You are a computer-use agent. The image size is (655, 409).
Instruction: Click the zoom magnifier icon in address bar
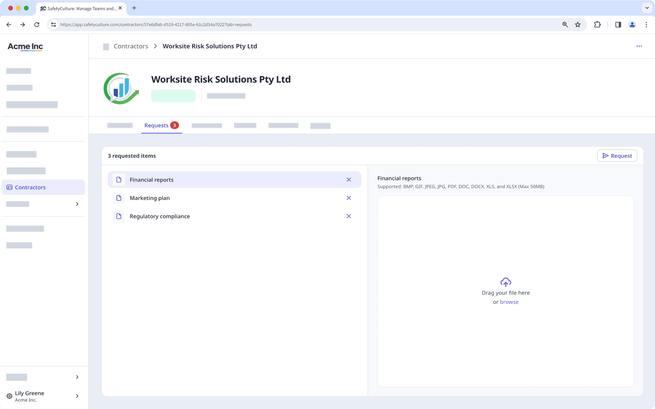[565, 25]
